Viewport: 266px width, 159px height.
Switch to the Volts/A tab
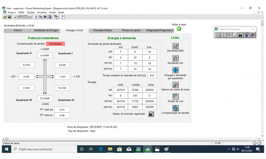(18, 30)
